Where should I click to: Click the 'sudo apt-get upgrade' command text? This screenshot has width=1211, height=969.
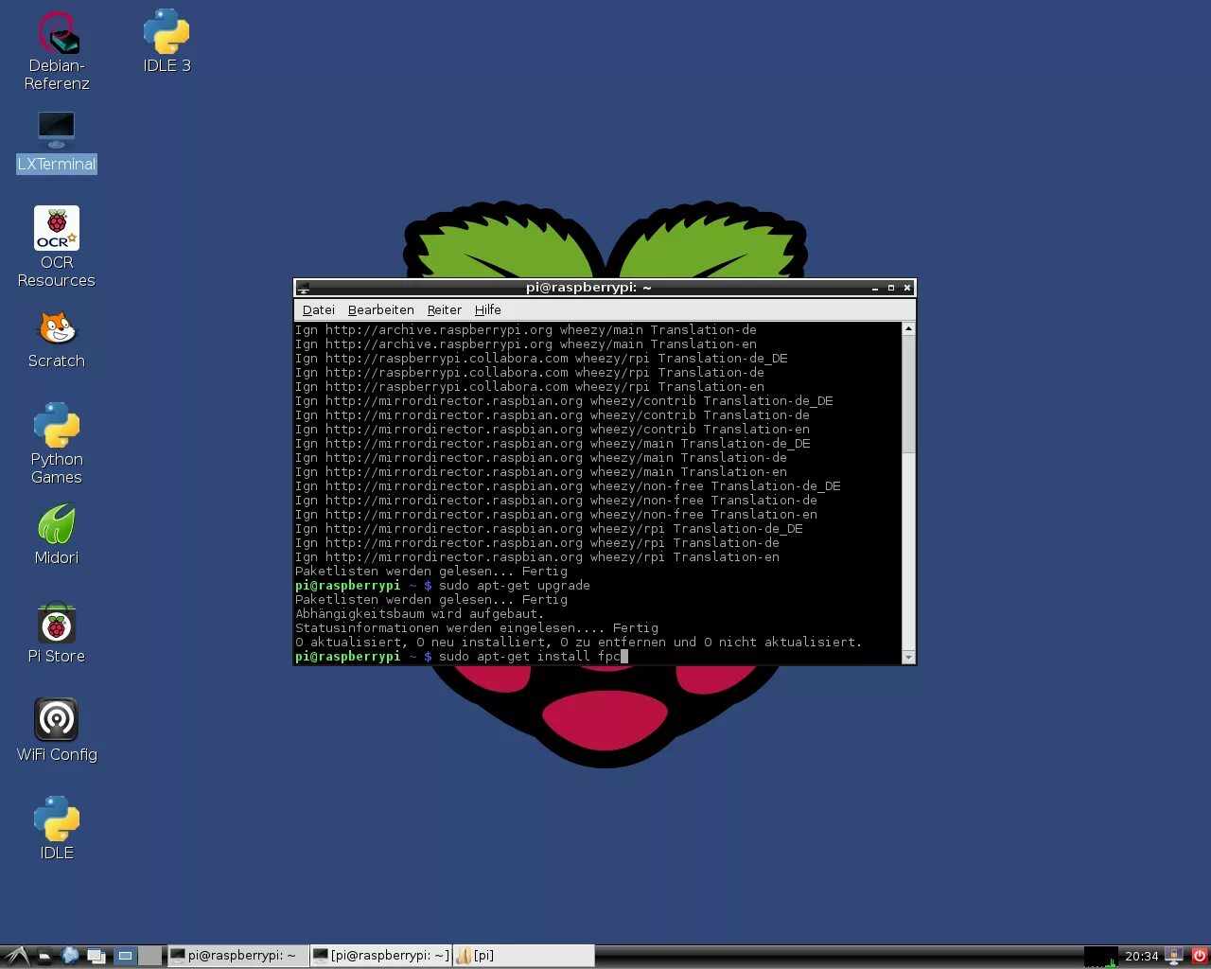[515, 585]
